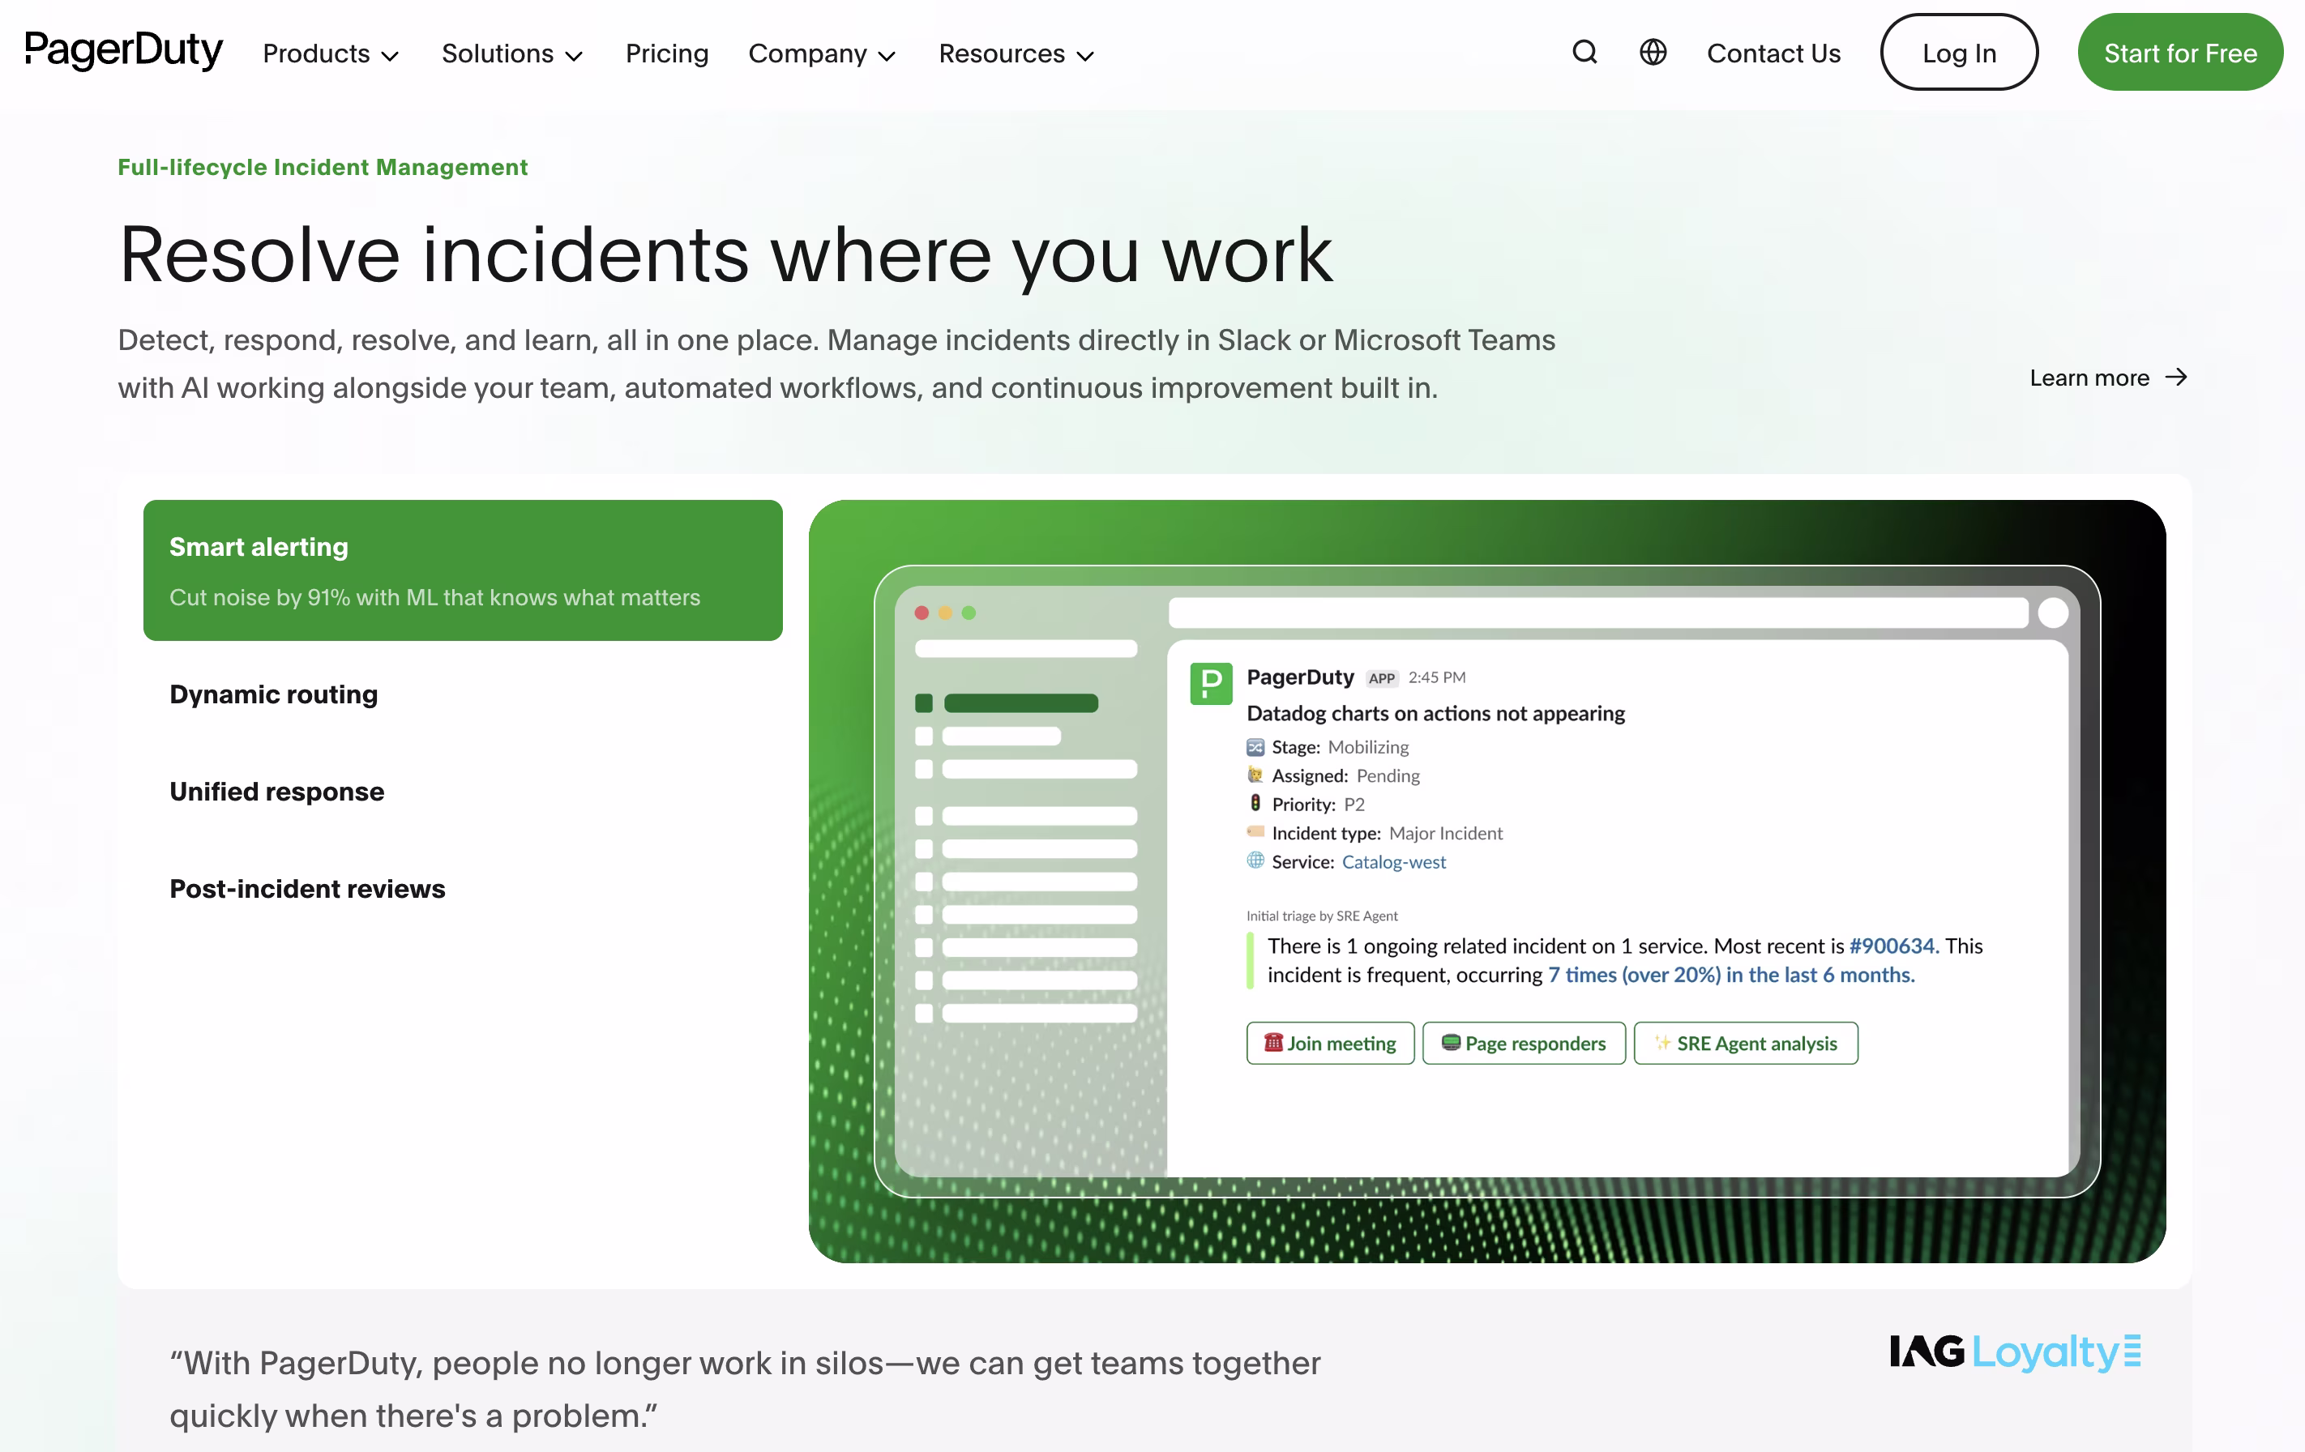
Task: Click the Start for Free button
Action: [2179, 53]
